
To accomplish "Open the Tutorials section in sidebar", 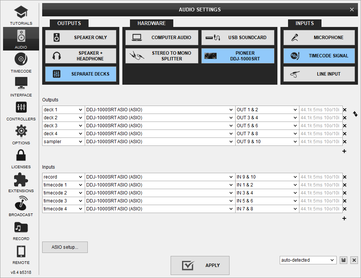I will 21,15.
